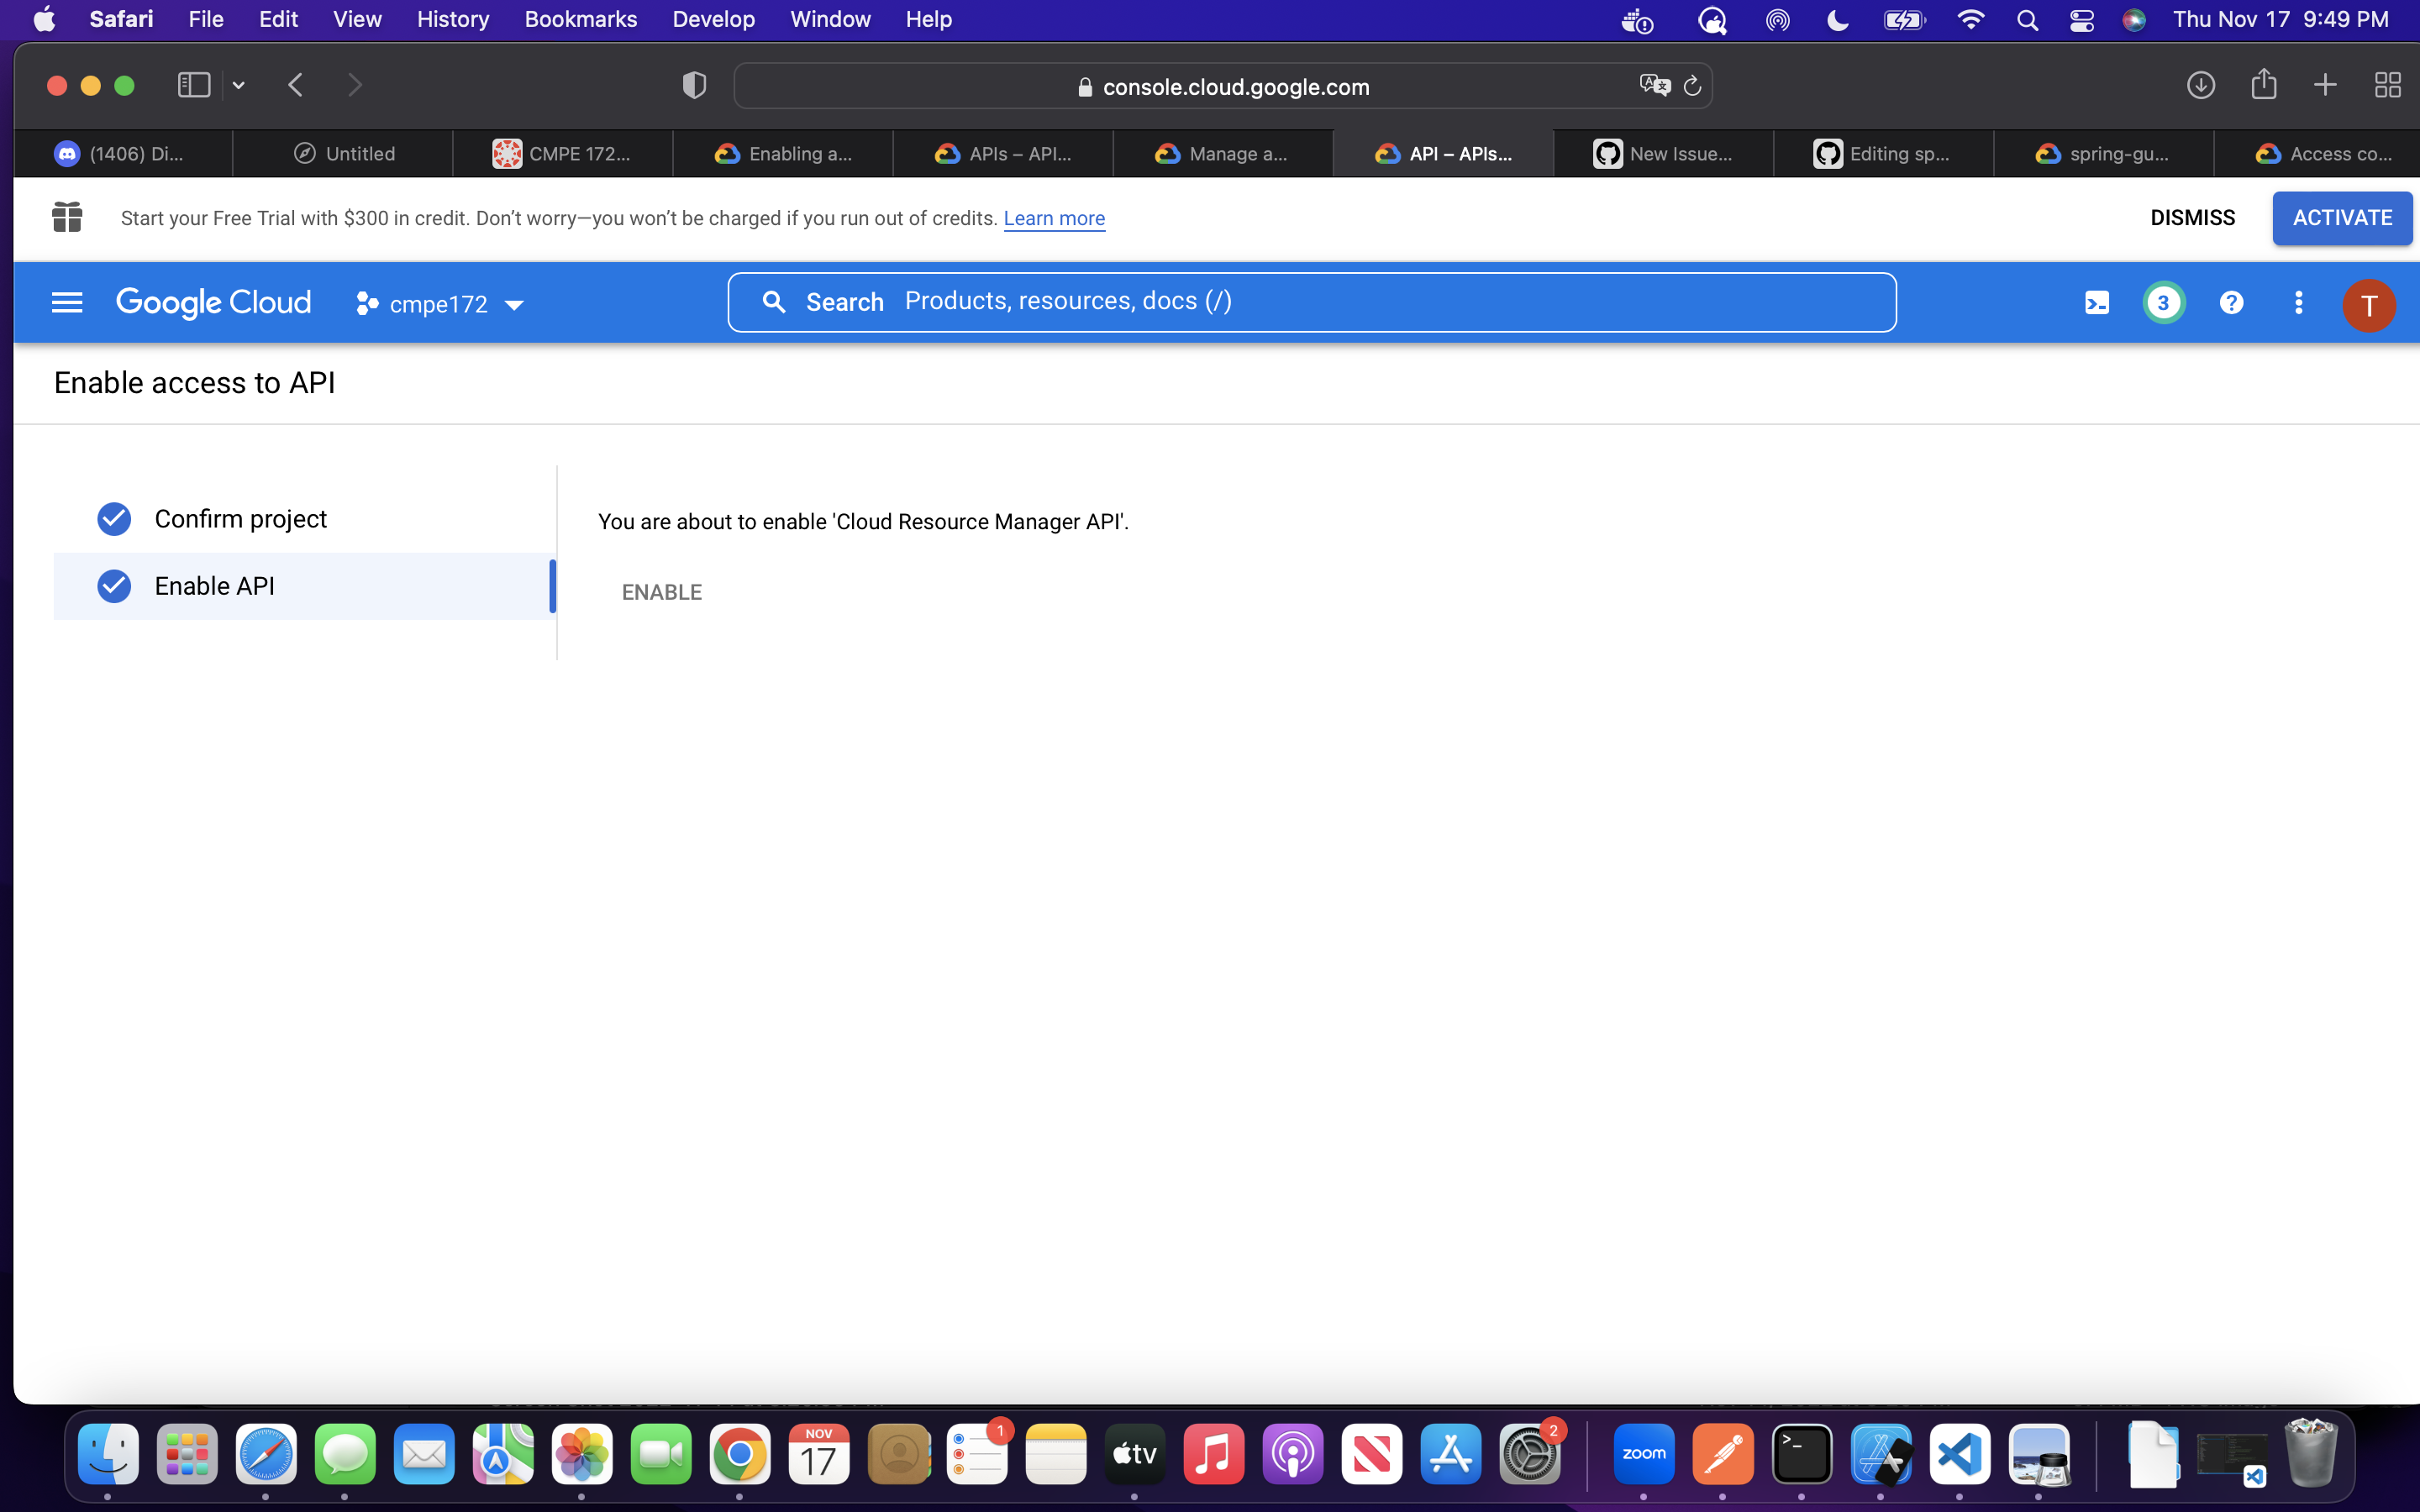Select the Enable API step checkmark
The image size is (2420, 1512).
pos(114,586)
